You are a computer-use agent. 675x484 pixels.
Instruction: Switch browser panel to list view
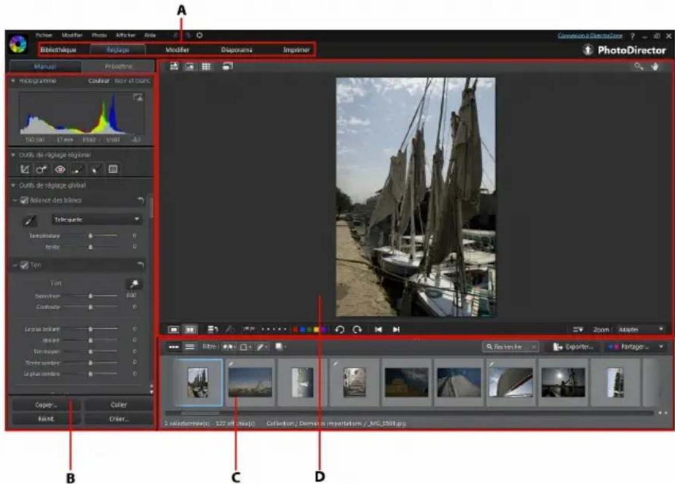(190, 347)
